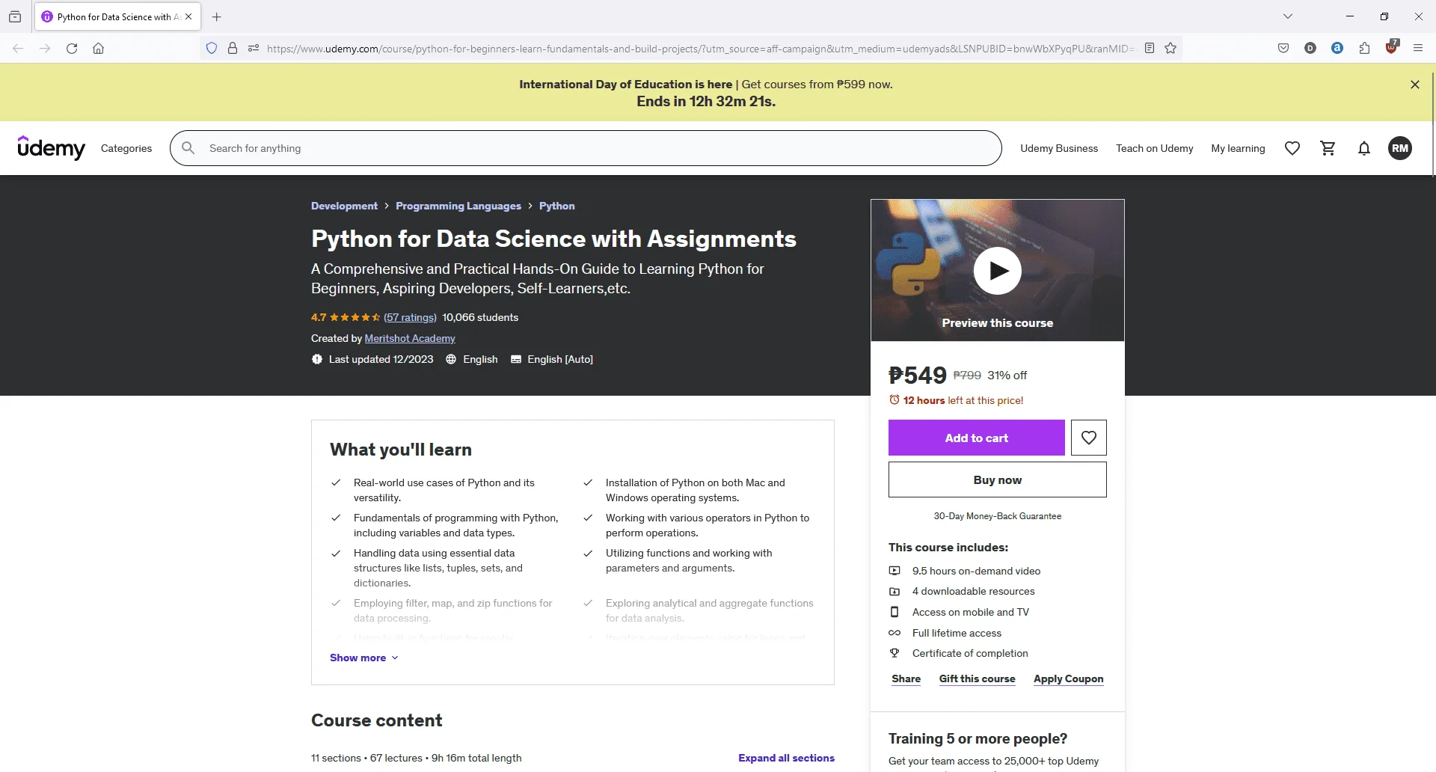This screenshot has width=1436, height=772.
Task: Open the wishlist heart in header
Action: coord(1292,148)
